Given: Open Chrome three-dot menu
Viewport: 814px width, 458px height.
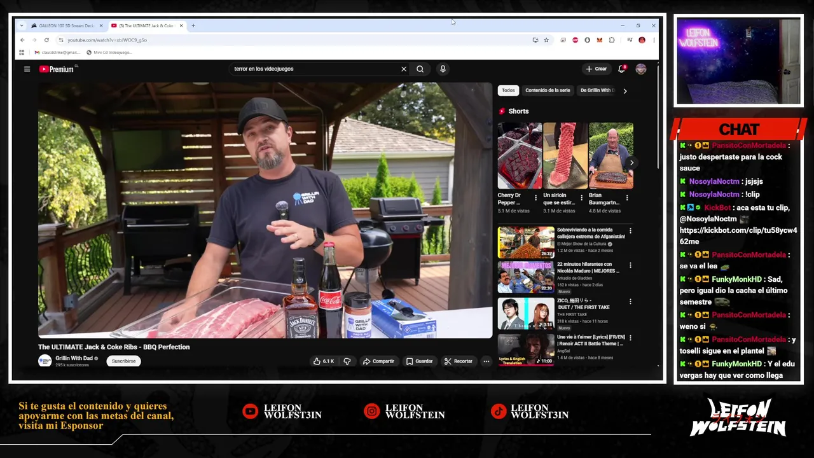Looking at the screenshot, I should coord(653,40).
